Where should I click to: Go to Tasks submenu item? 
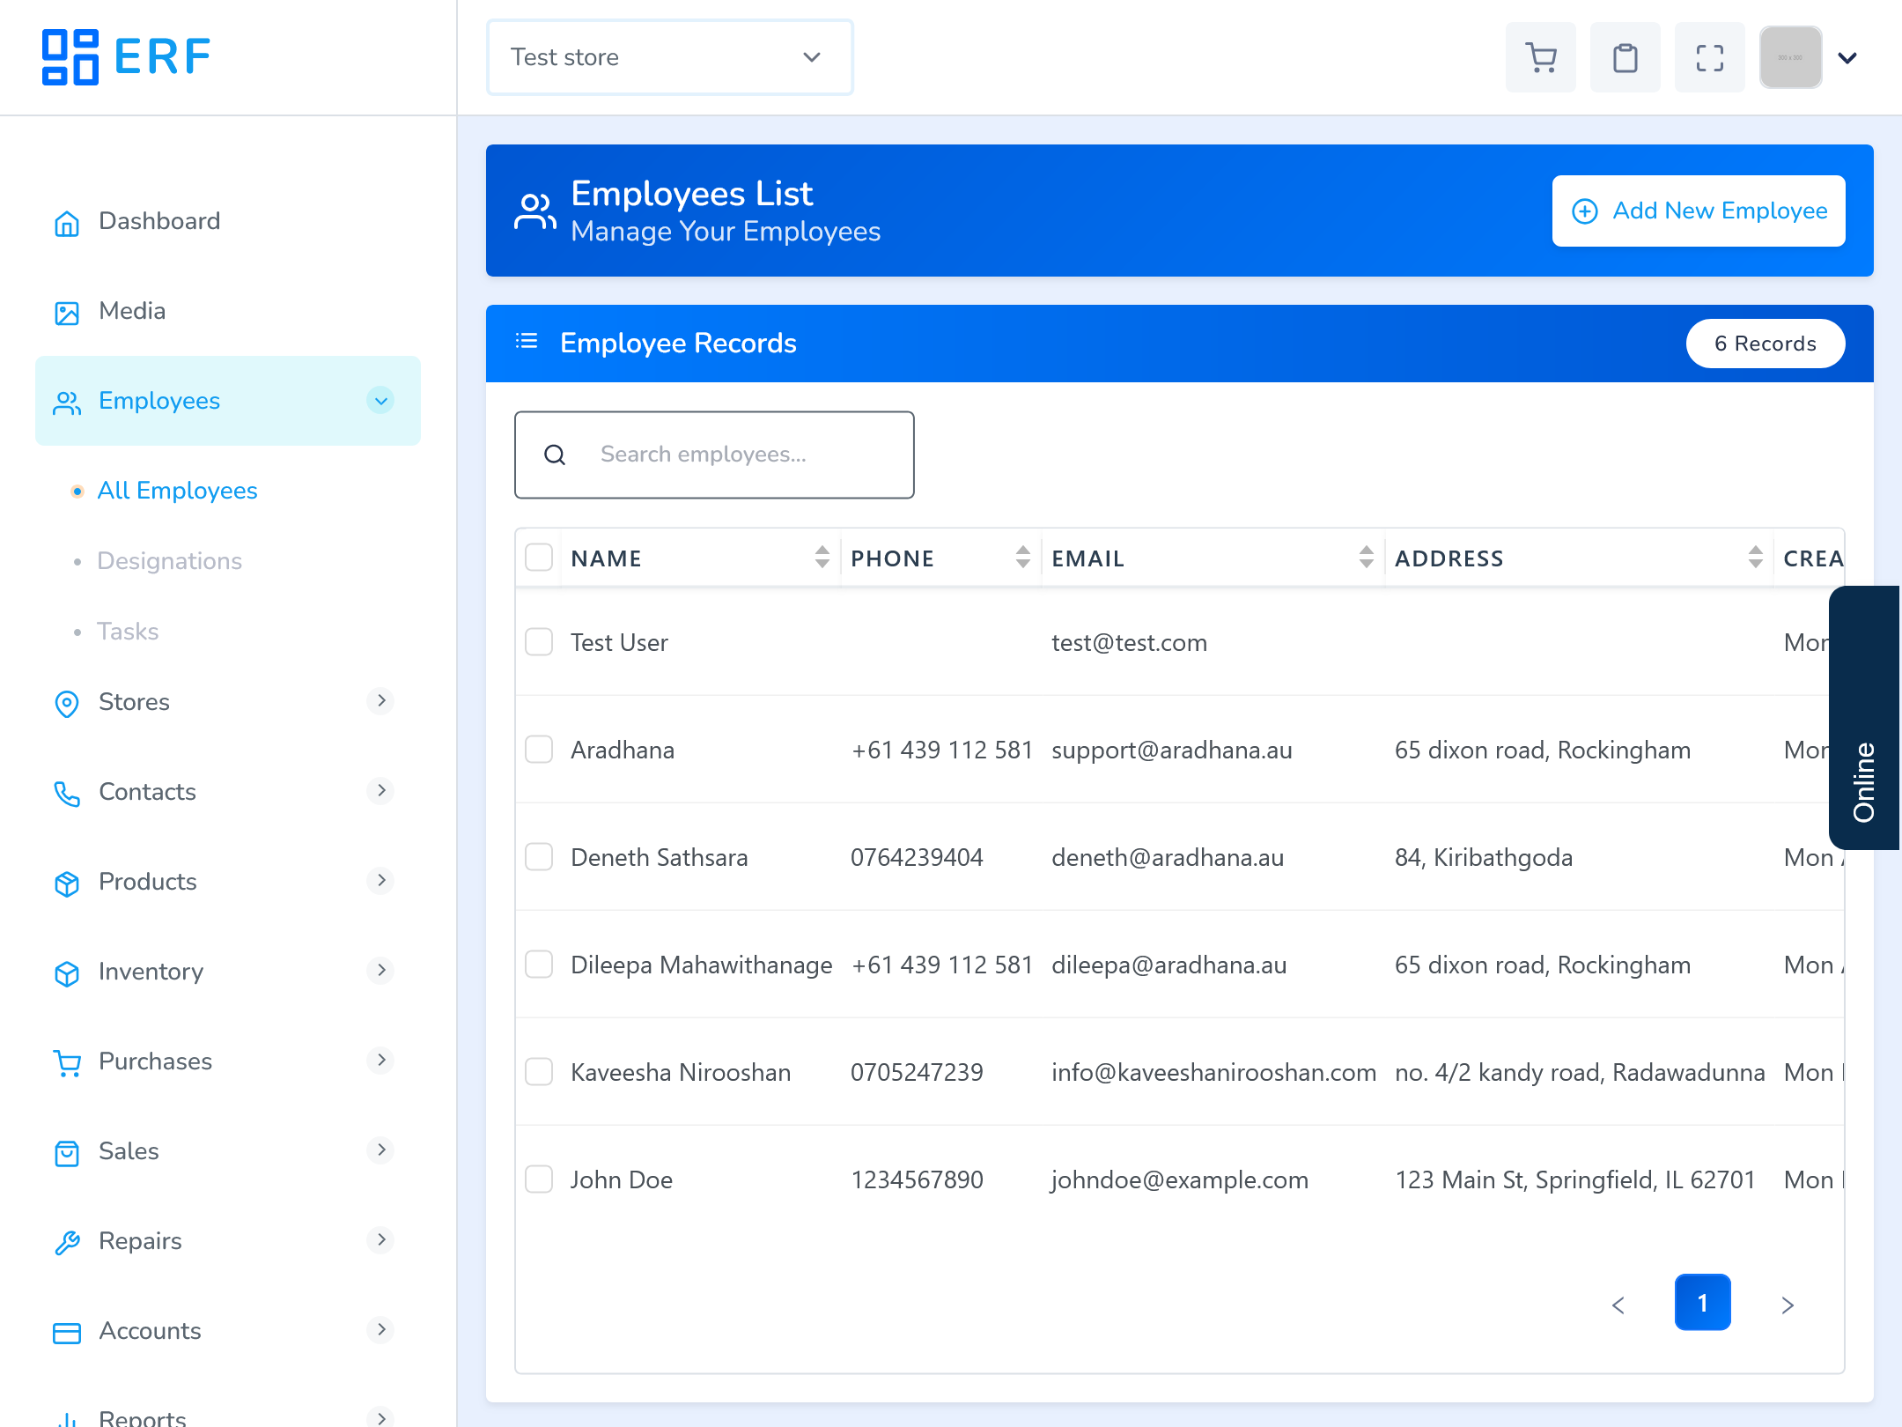click(x=128, y=632)
